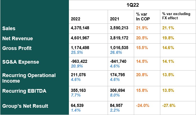The height and width of the screenshot is (115, 196).
Task: Click the % var excluding FX effect header
Action: (x=175, y=16)
